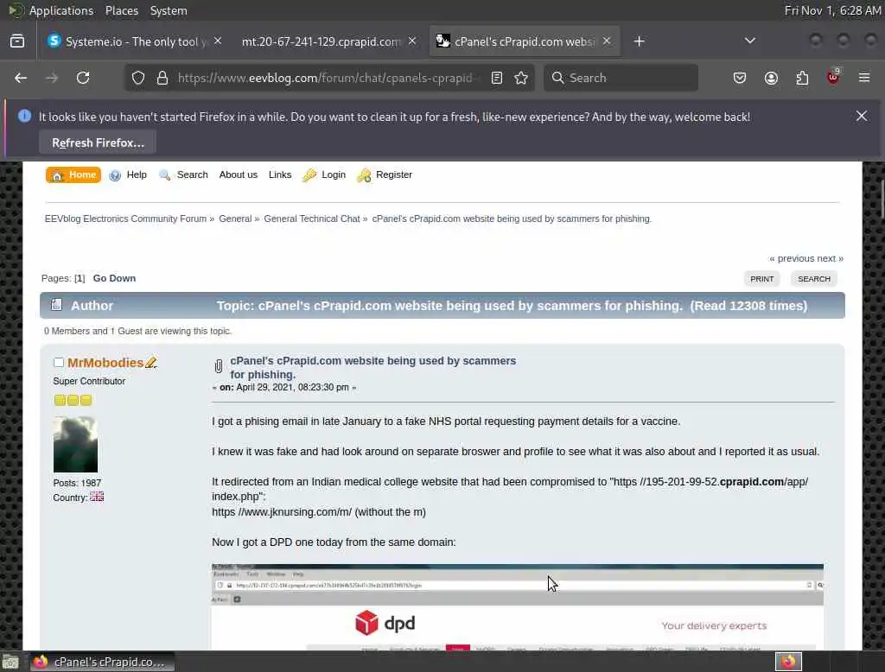Click the Refresh Firefox button
Image resolution: width=885 pixels, height=672 pixels.
tap(98, 143)
